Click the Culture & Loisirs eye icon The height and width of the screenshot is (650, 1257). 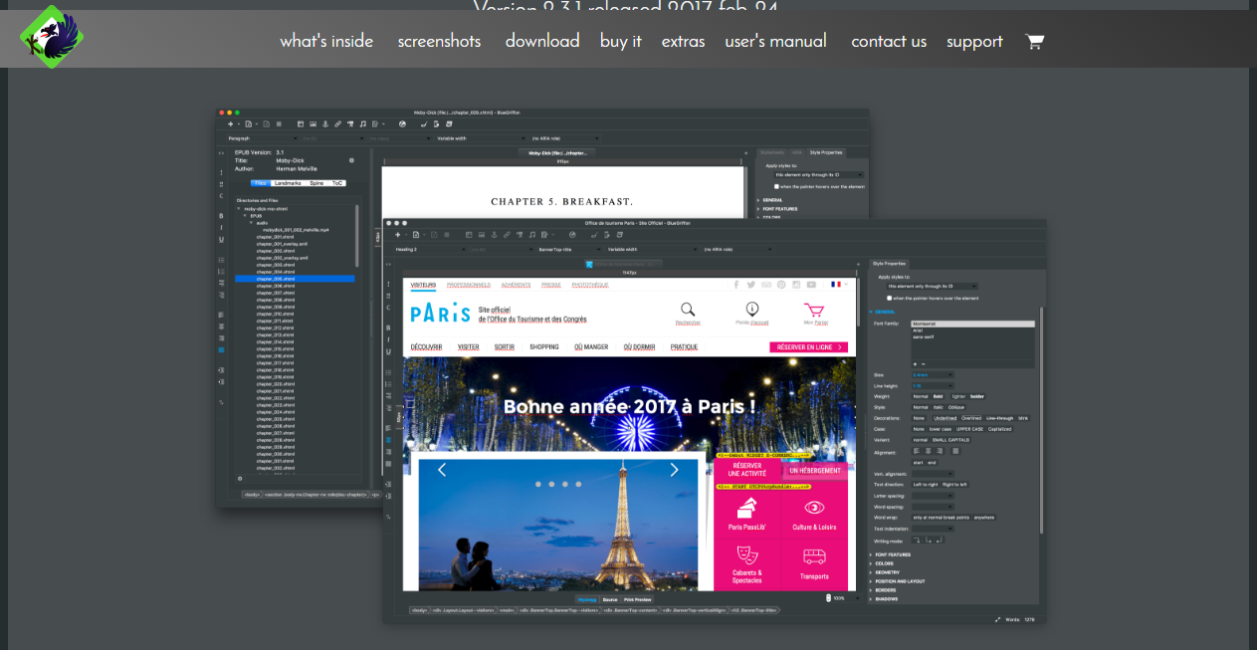pos(814,508)
